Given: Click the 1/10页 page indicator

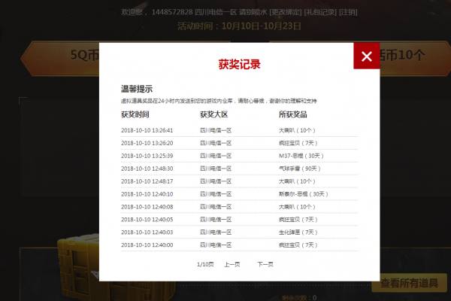Looking at the screenshot, I should click(x=205, y=264).
